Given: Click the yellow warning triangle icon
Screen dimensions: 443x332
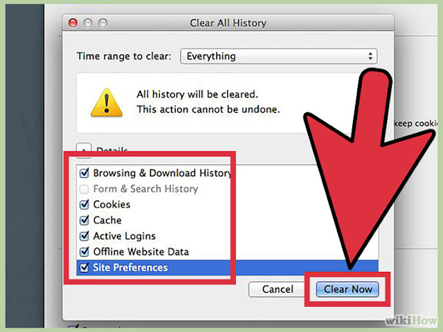Looking at the screenshot, I should (x=107, y=103).
